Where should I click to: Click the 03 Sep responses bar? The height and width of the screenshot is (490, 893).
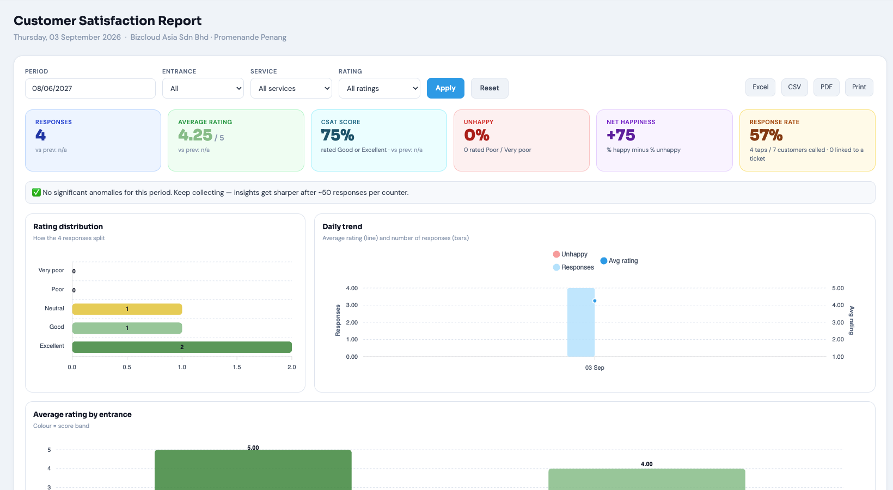[x=581, y=322]
